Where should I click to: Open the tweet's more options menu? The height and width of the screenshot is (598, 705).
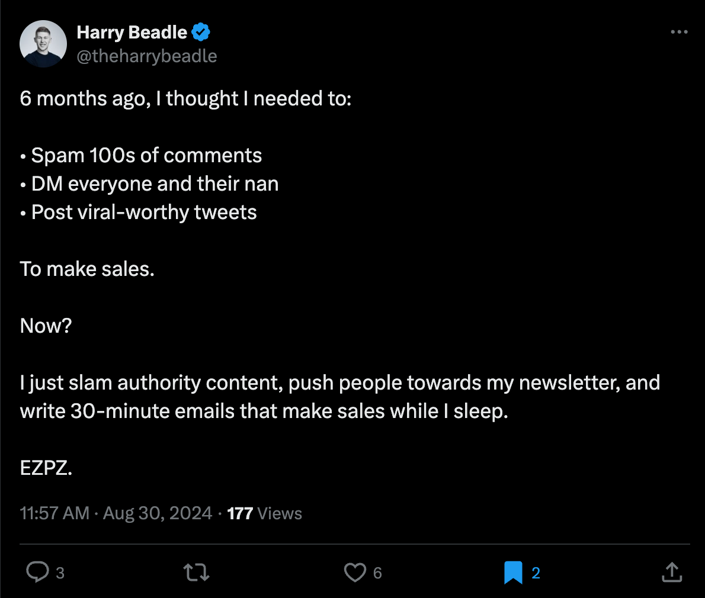(679, 32)
